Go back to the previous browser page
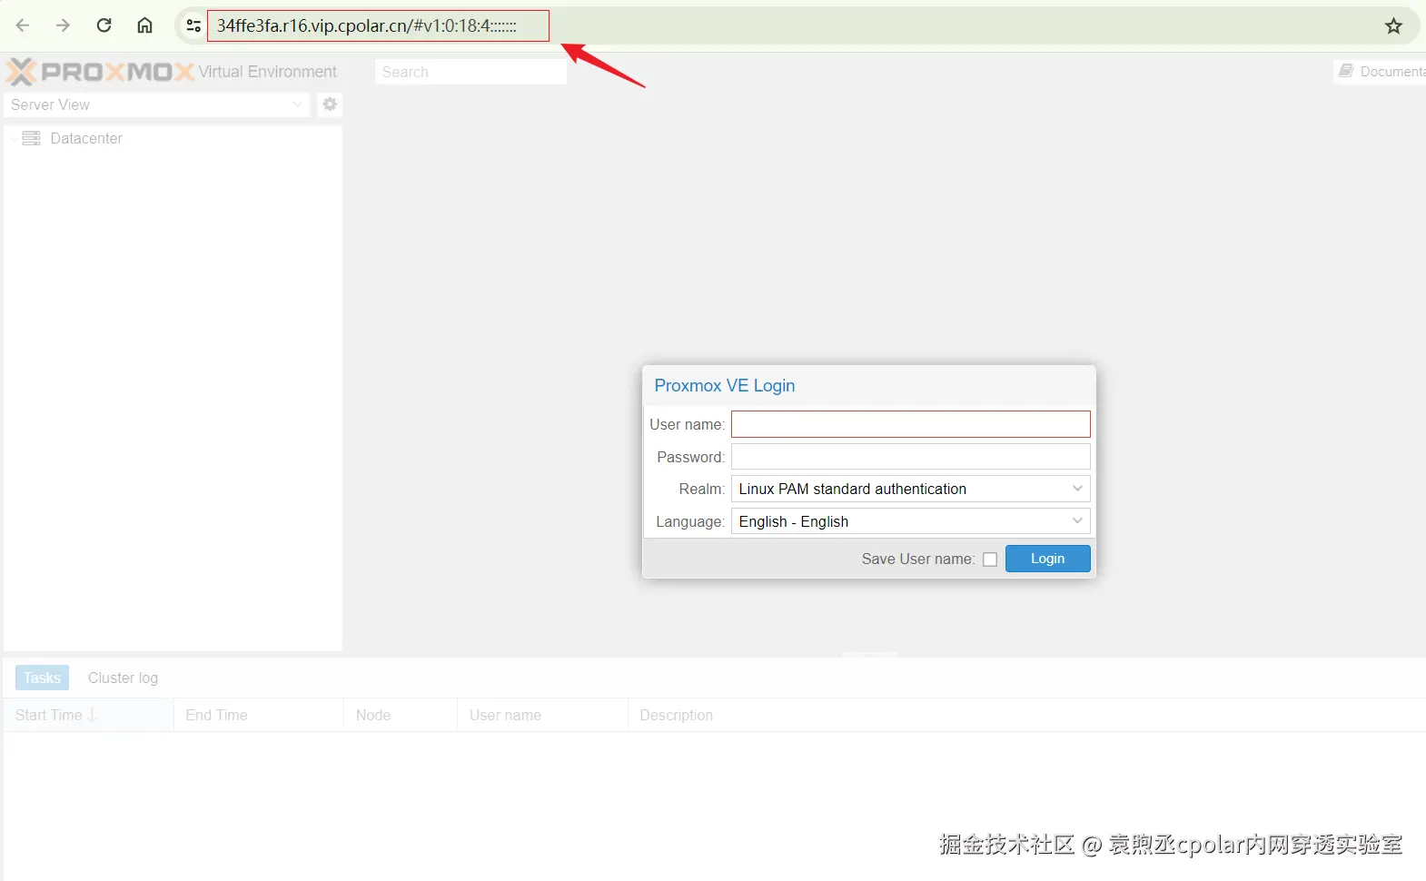1426x881 pixels. pos(23,25)
